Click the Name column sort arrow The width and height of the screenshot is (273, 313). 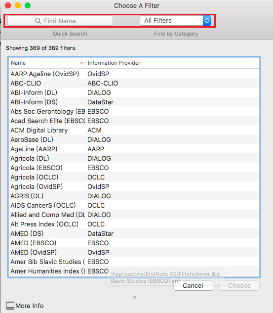click(x=81, y=63)
